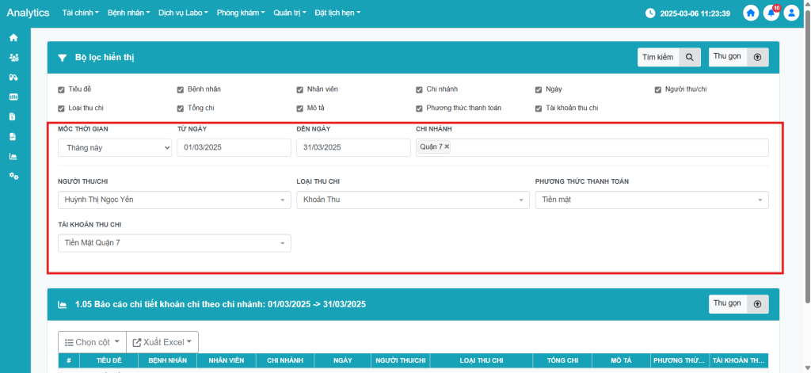811x373 pixels.
Task: Remove the Quận 7 branch tag
Action: point(447,147)
